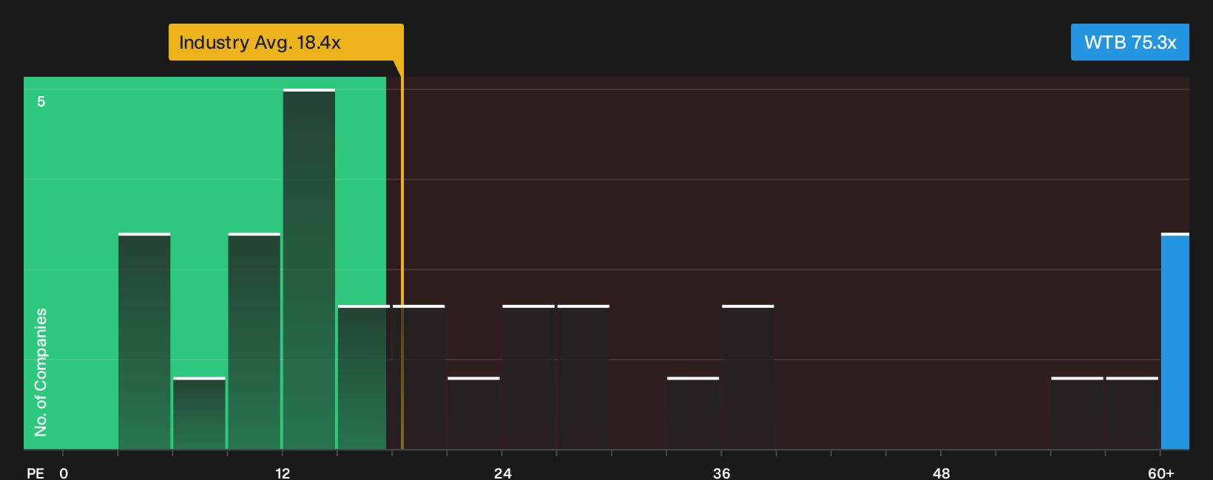Select the blue WTB 75.3x label
Screen dimensions: 1213x480
pyautogui.click(x=1130, y=42)
